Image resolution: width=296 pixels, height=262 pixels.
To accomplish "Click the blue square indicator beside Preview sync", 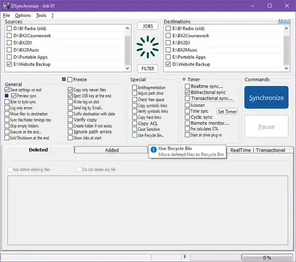I will click(7, 96).
